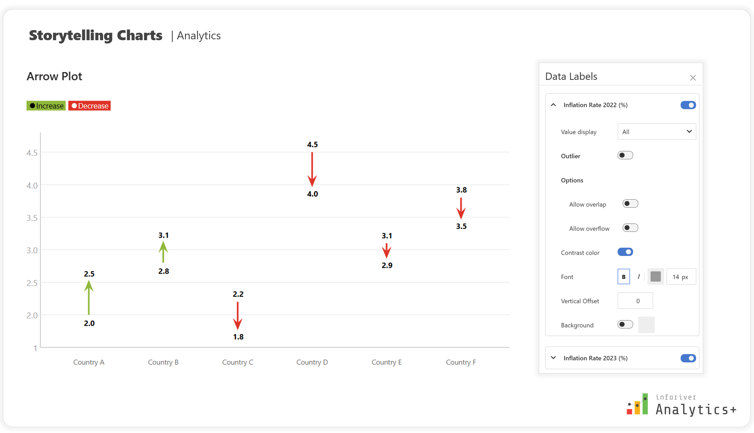Click the Inforiver Analytics+ logo

coord(681,405)
